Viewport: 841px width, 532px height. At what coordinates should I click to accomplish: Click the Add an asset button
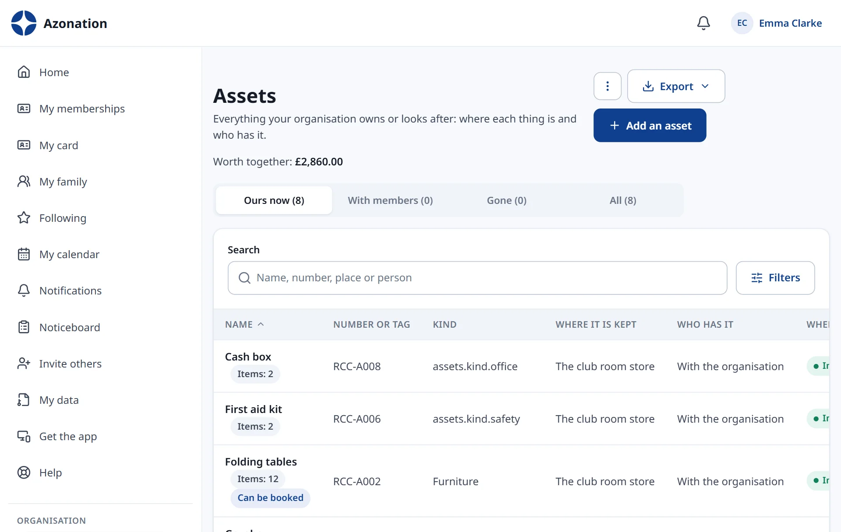(x=650, y=126)
